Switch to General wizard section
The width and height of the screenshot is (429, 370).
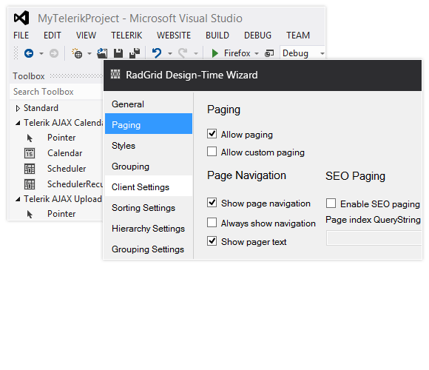click(x=149, y=104)
